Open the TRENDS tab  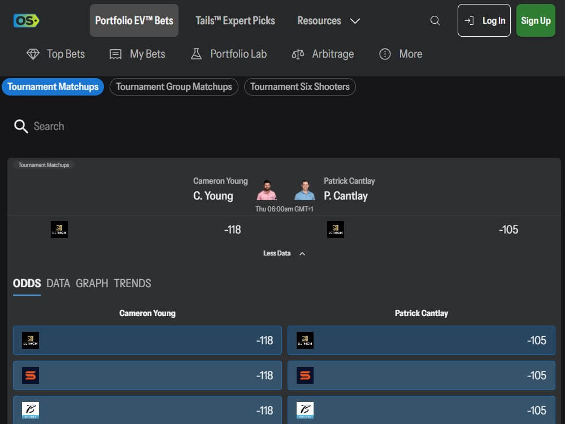[x=132, y=283]
